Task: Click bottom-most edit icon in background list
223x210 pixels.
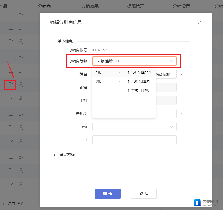Action: pos(11,185)
